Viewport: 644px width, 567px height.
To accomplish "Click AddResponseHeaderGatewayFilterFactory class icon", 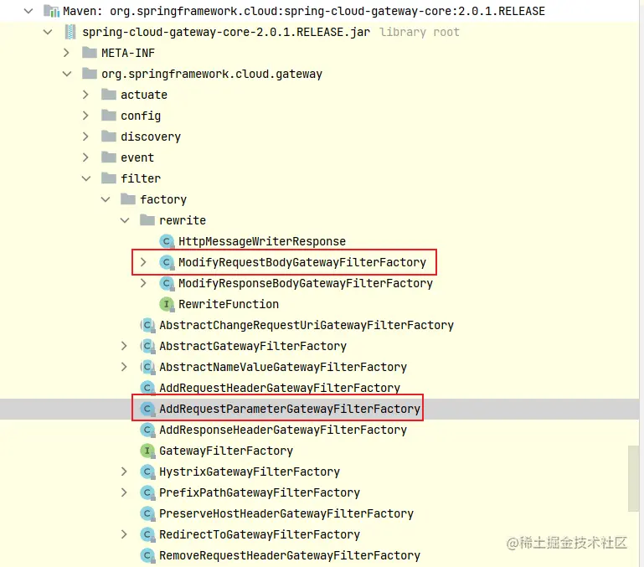I will (147, 430).
